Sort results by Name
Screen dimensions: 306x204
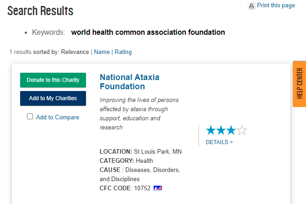[102, 52]
